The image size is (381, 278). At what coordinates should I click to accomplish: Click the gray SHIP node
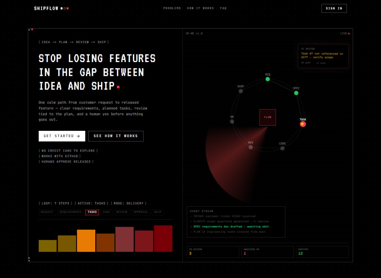(x=241, y=91)
